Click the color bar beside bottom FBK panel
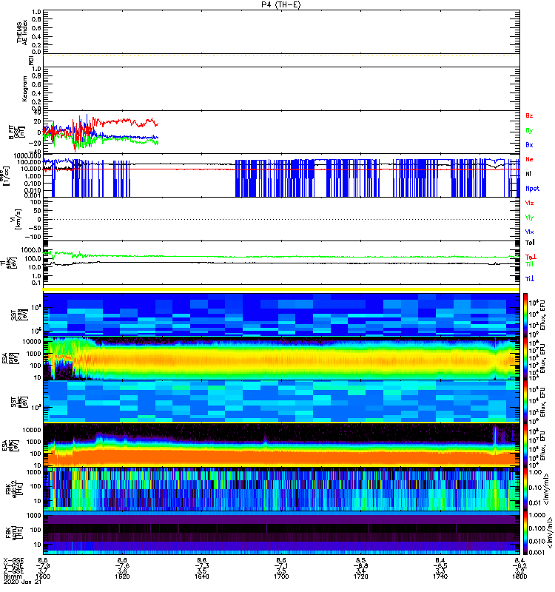The height and width of the screenshot is (592, 555). (x=525, y=532)
